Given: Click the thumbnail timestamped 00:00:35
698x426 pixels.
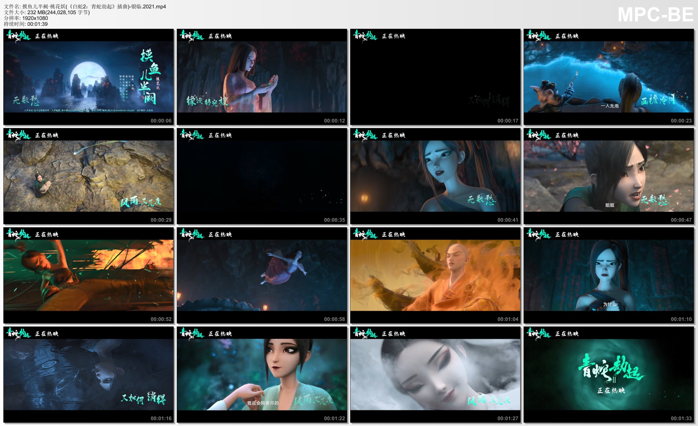Looking at the screenshot, I should (262, 176).
